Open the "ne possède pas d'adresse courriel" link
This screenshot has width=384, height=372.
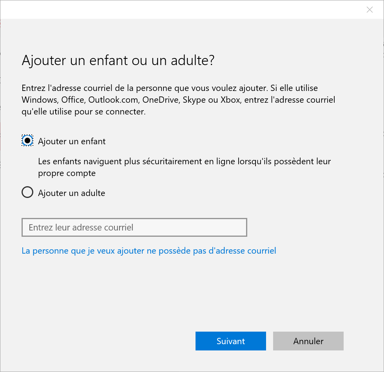(x=149, y=250)
